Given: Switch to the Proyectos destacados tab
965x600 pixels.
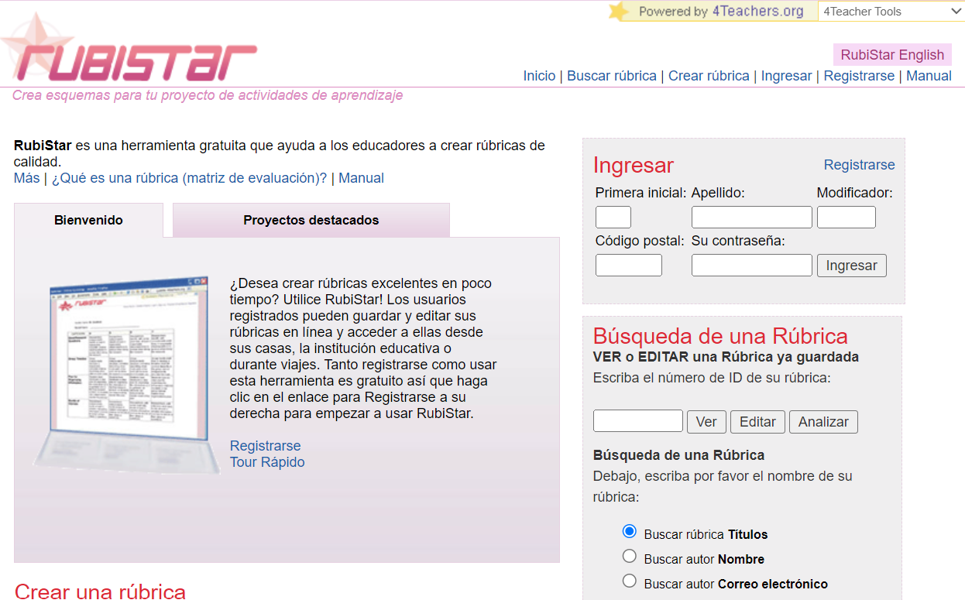Looking at the screenshot, I should pyautogui.click(x=311, y=220).
